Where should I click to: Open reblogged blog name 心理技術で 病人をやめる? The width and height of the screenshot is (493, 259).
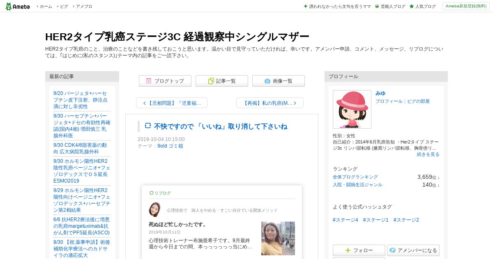coord(222,210)
